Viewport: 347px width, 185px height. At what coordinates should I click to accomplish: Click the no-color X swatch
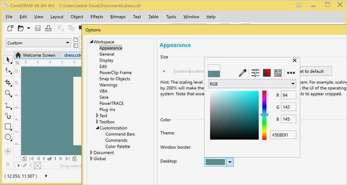pyautogui.click(x=37, y=165)
